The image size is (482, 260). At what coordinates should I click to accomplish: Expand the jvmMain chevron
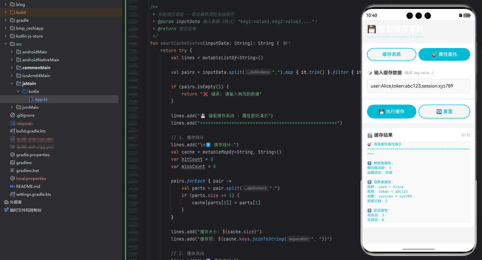pyautogui.click(x=12, y=107)
